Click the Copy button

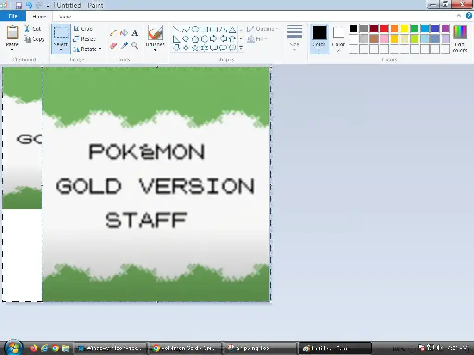[34, 39]
